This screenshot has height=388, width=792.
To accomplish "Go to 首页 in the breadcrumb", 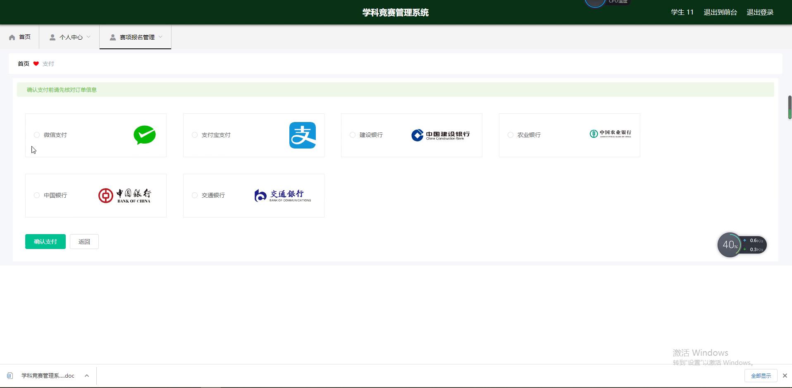I will pyautogui.click(x=24, y=64).
